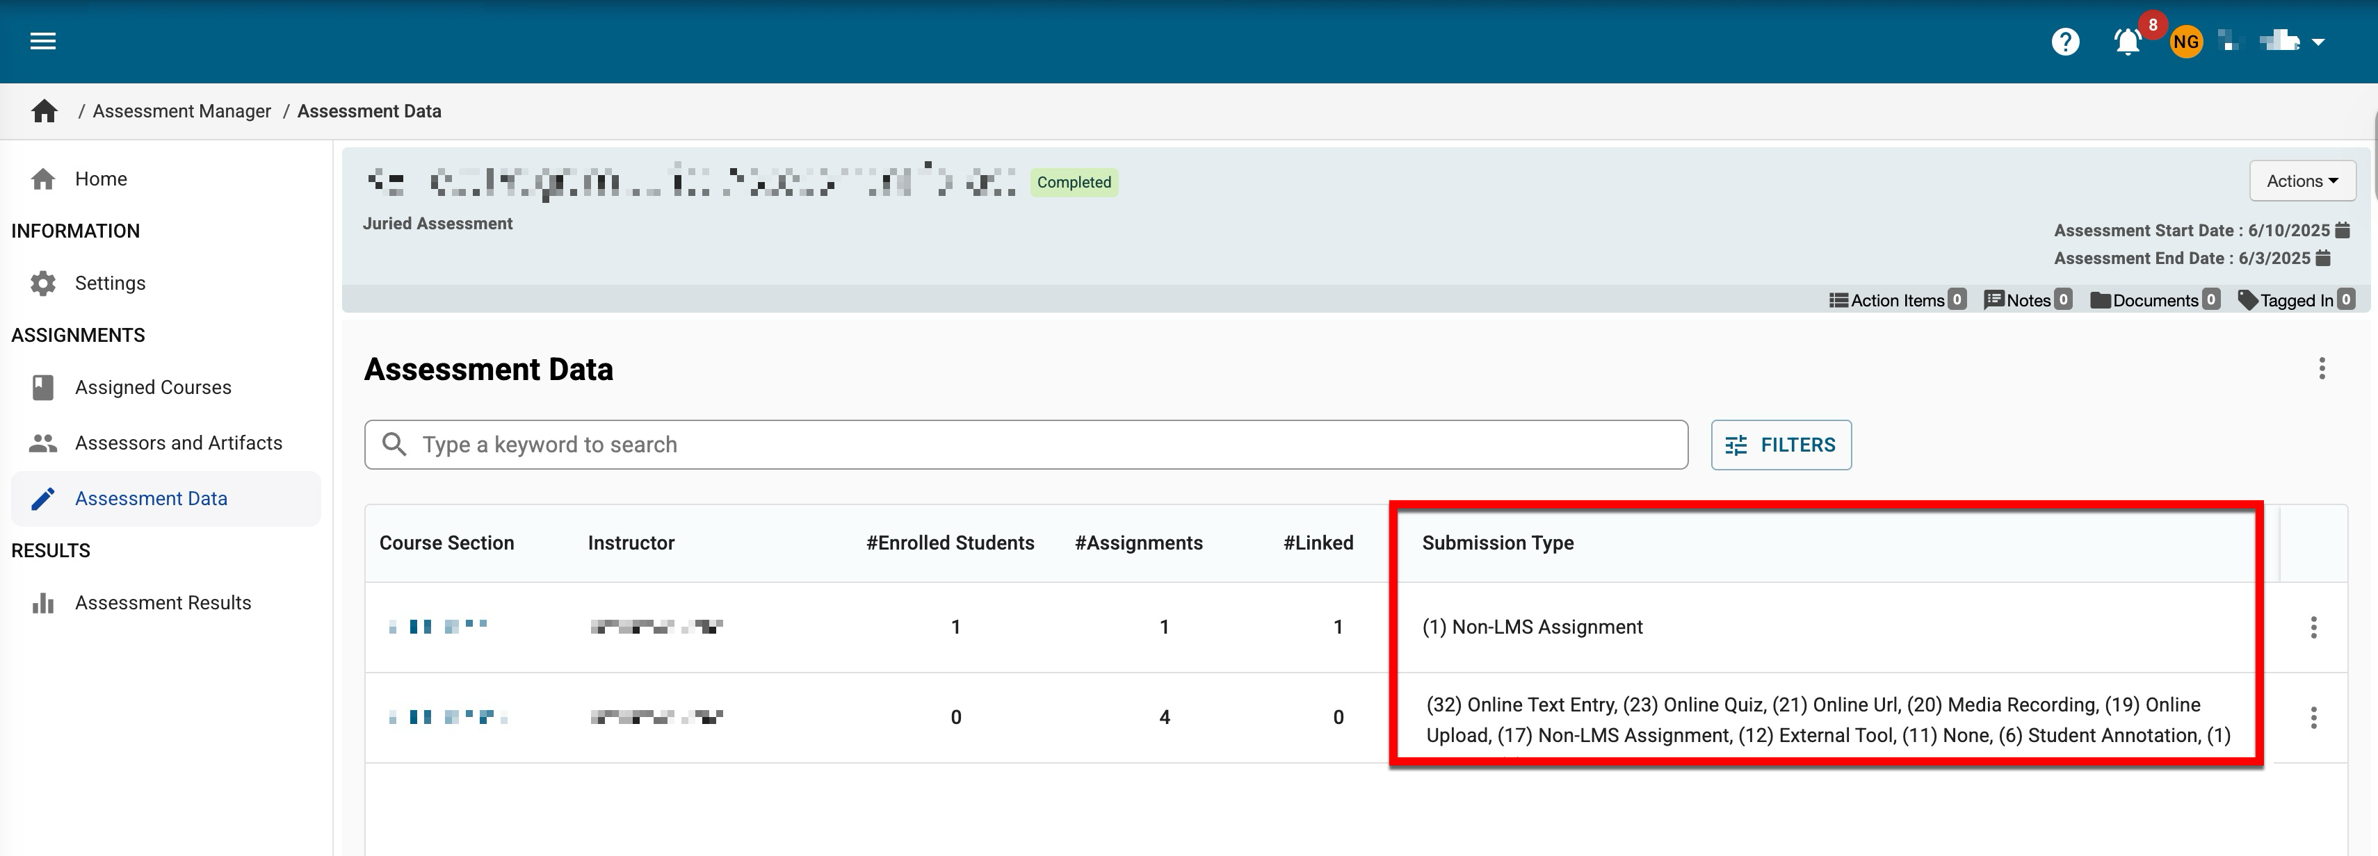Image resolution: width=2378 pixels, height=856 pixels.
Task: Click the home icon in the breadcrumb
Action: tap(45, 112)
